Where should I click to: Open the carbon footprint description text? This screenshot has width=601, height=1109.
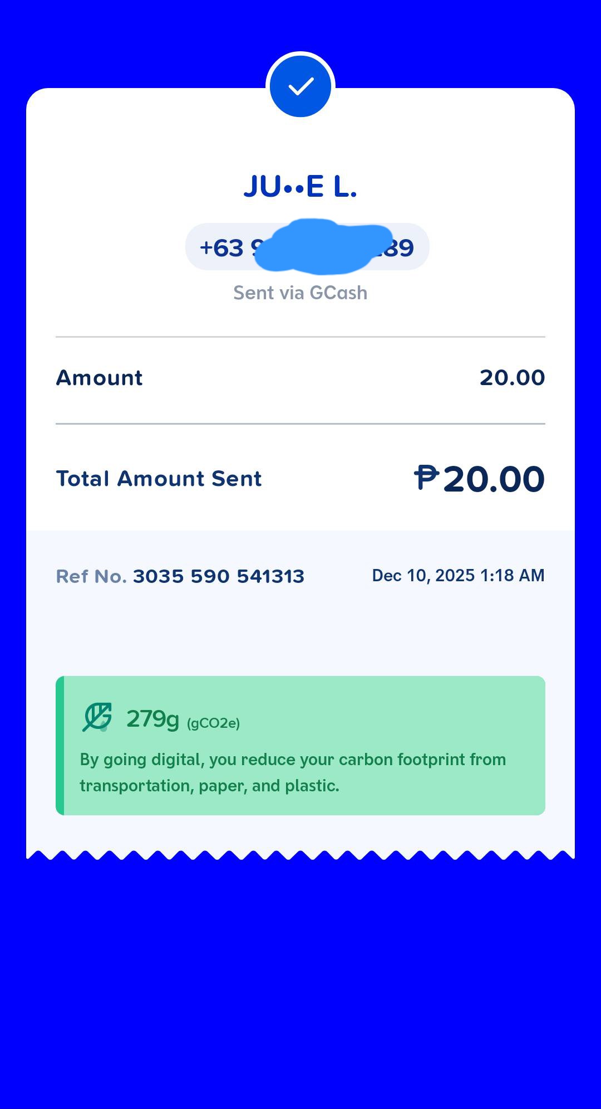tap(293, 772)
